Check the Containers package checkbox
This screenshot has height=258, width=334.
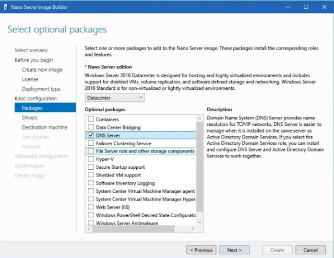pos(91,120)
